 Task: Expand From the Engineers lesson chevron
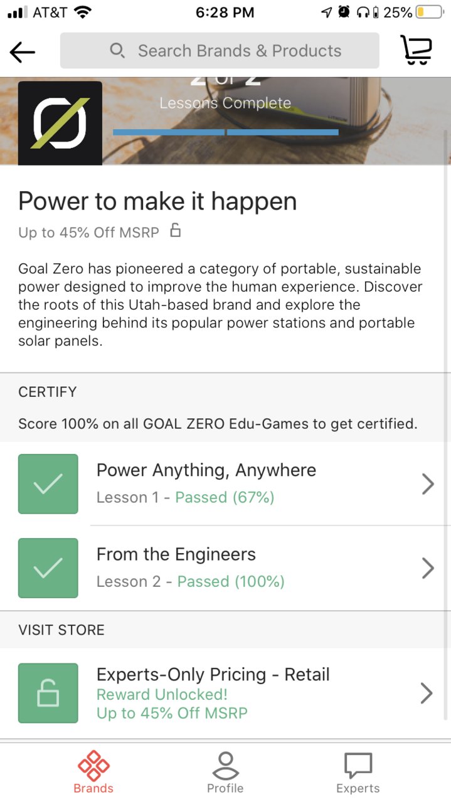coord(428,568)
